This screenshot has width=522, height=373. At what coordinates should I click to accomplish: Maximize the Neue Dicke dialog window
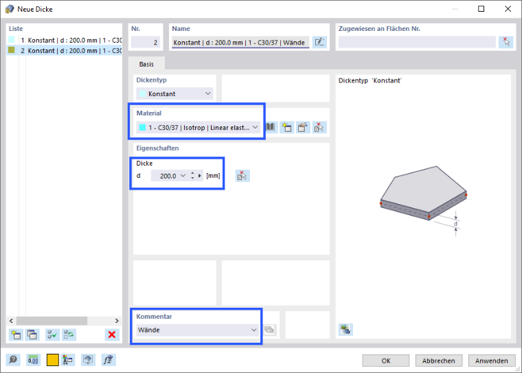(x=481, y=9)
